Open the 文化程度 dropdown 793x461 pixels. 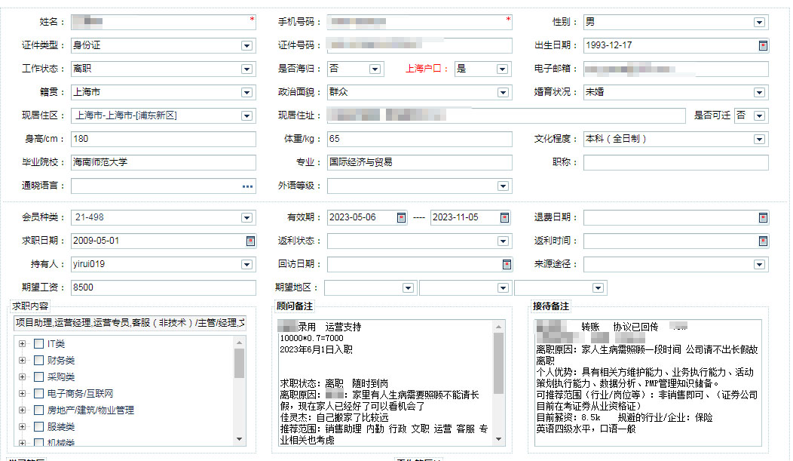pyautogui.click(x=759, y=139)
